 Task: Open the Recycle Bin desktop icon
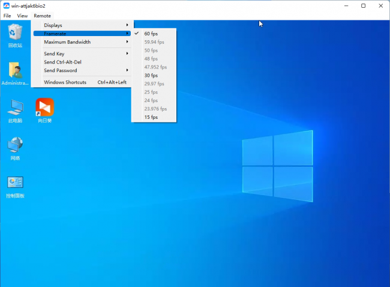pyautogui.click(x=15, y=35)
